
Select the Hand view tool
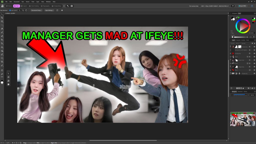2,70
